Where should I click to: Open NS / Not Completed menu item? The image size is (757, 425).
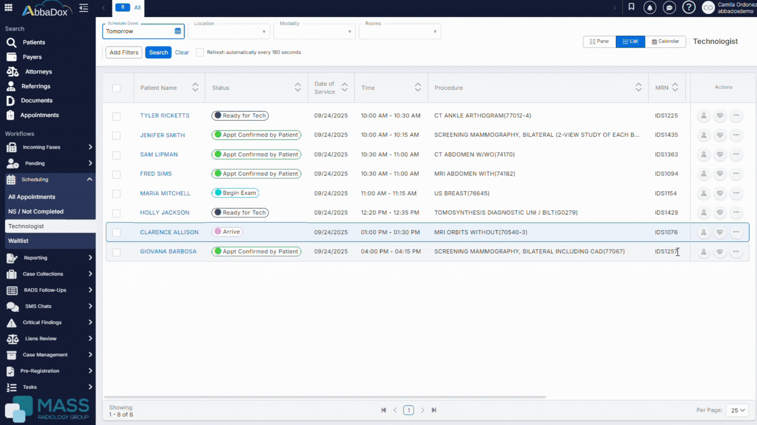point(36,211)
